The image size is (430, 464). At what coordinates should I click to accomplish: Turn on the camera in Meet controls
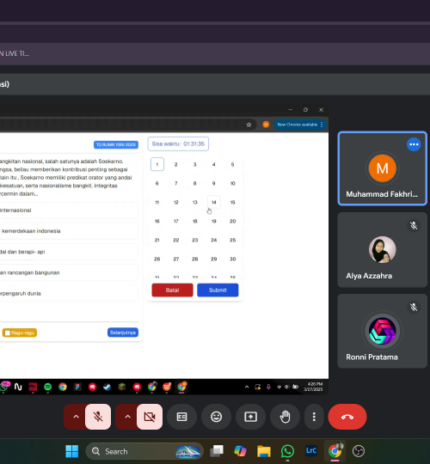pyautogui.click(x=150, y=417)
